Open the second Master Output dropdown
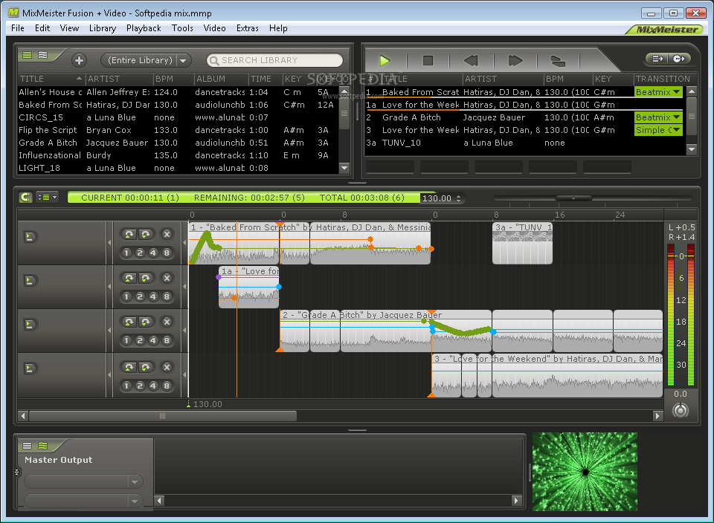This screenshot has height=523, width=714. 84,501
